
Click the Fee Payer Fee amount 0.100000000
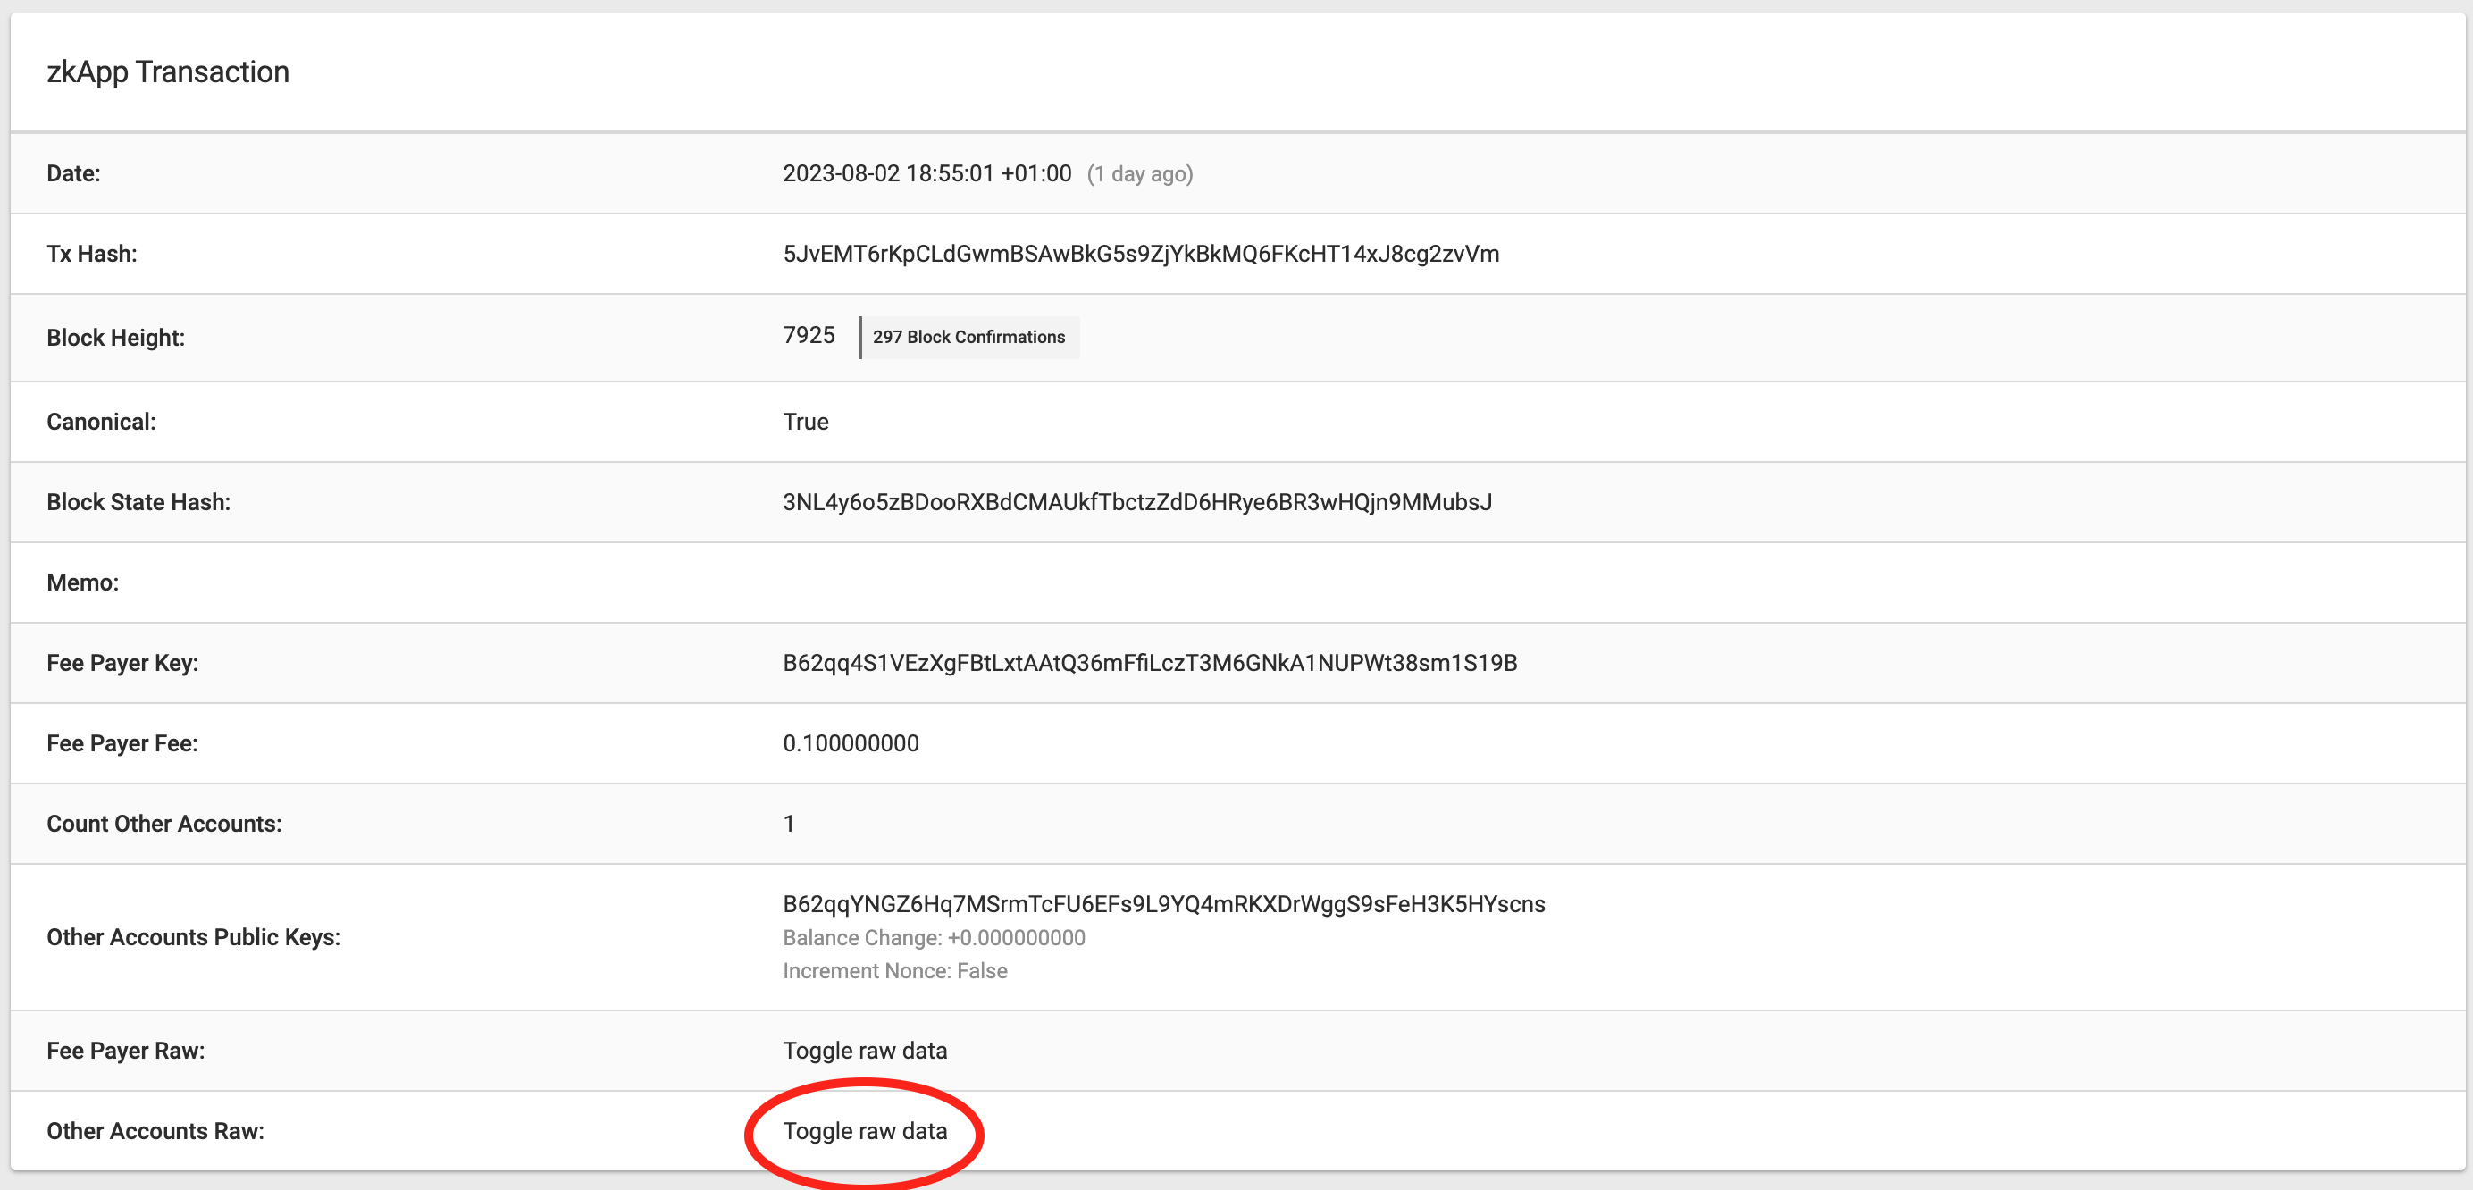pyautogui.click(x=850, y=742)
